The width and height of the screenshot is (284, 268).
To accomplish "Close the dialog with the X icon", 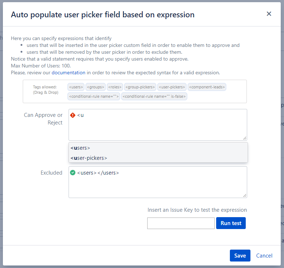I will click(x=269, y=14).
